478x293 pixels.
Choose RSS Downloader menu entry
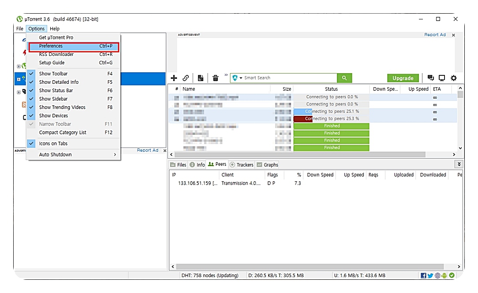[73, 54]
